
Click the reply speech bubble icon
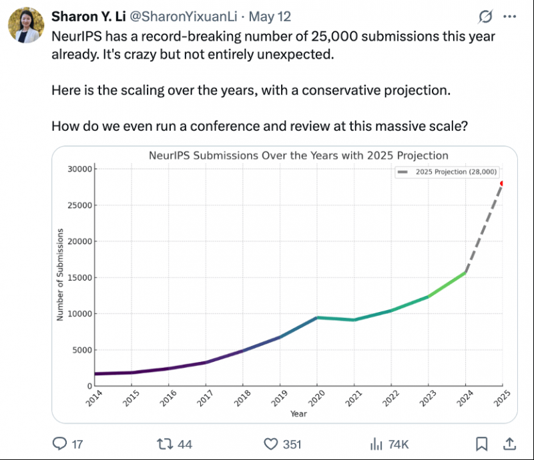59,444
